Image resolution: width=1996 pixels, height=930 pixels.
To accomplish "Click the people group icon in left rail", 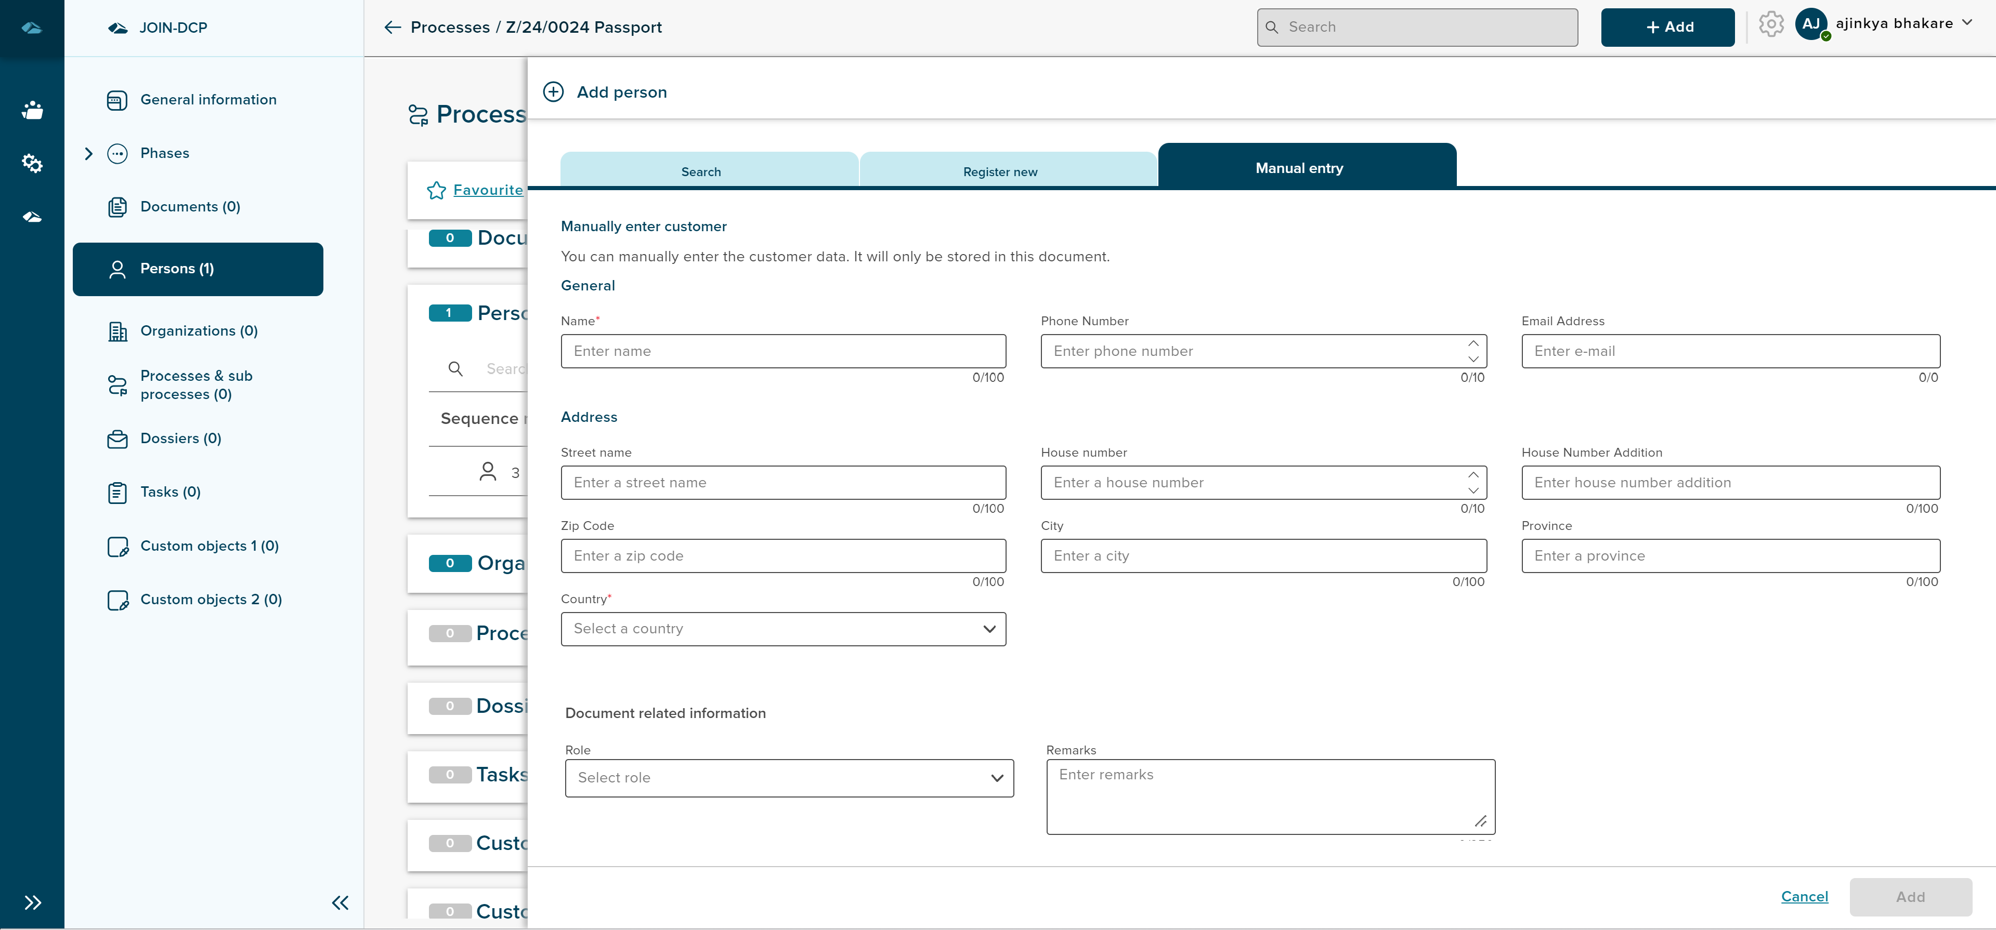I will [x=32, y=110].
